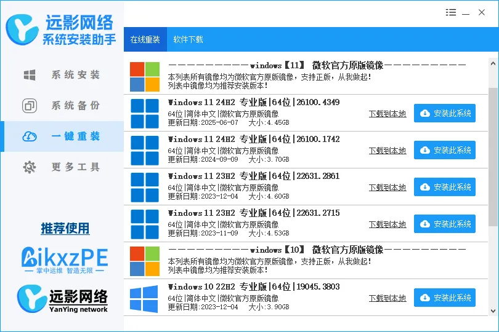Click the 更新日期:2024-09-09 text
This screenshot has width=499, height=332.
[203, 159]
